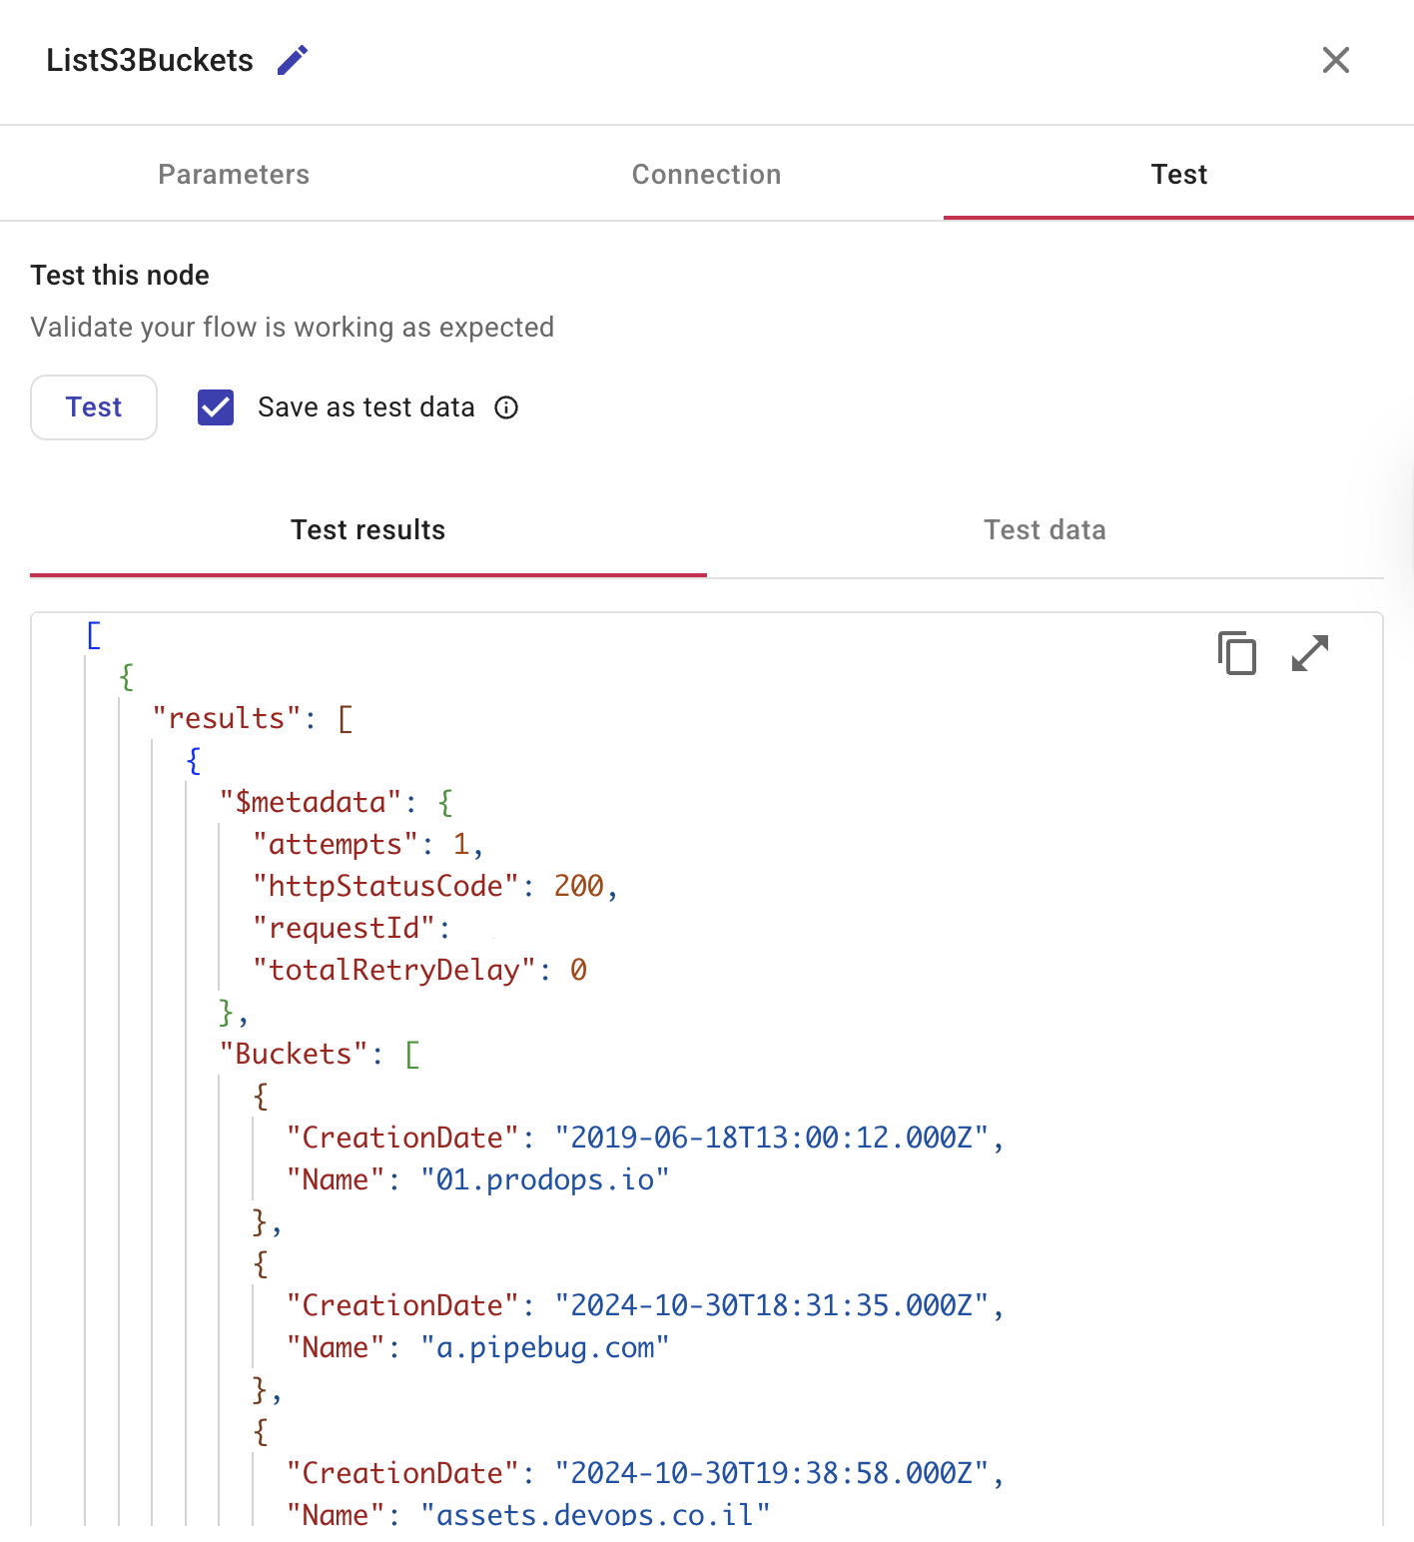The width and height of the screenshot is (1414, 1542).
Task: Click the bucket name 01.prodops.io
Action: [545, 1179]
